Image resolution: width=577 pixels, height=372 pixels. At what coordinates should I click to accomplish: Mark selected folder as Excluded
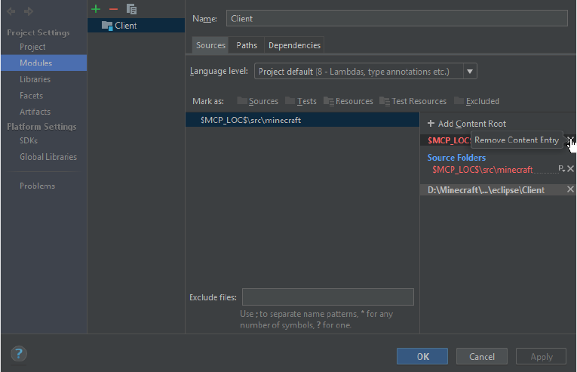coord(476,101)
